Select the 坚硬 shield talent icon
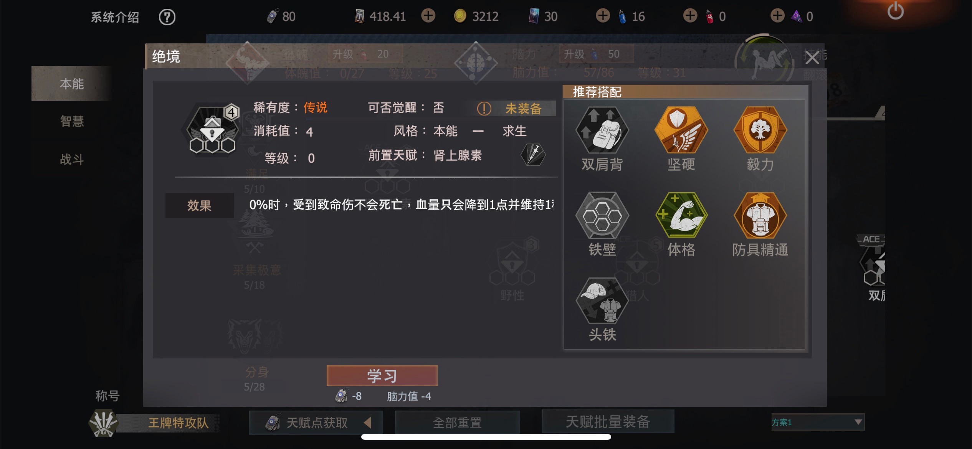Image resolution: width=972 pixels, height=449 pixels. (x=681, y=130)
